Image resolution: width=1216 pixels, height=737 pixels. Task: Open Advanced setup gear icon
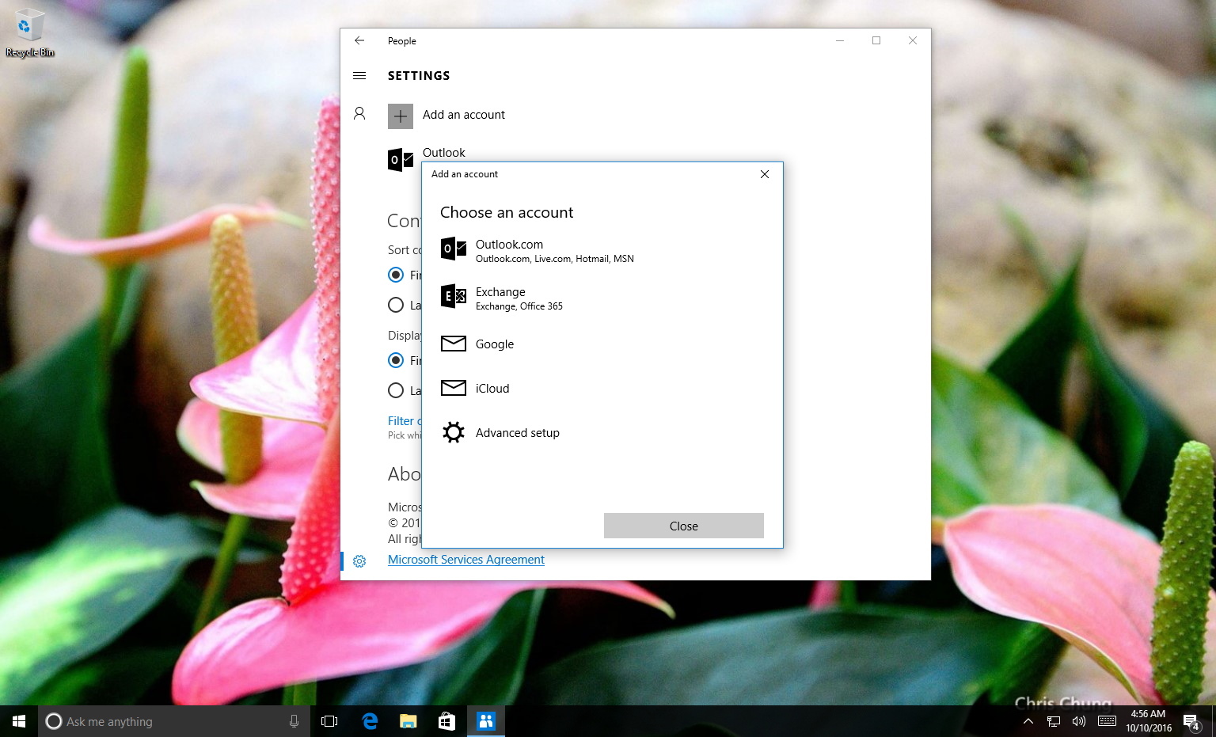(453, 432)
